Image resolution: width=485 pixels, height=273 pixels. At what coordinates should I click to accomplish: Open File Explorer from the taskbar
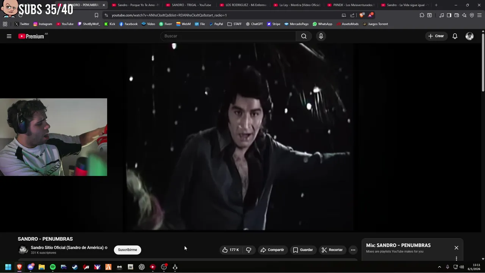pos(42,267)
